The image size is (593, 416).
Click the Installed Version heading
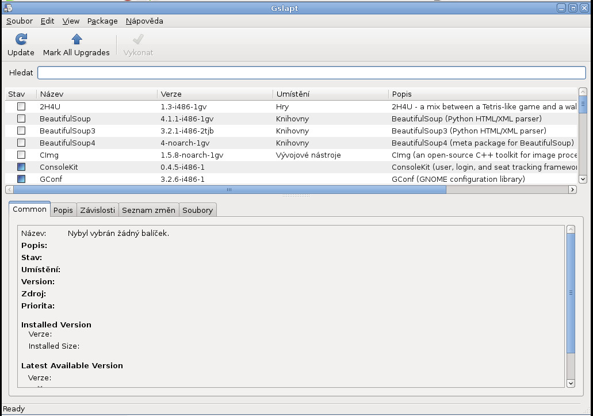[x=56, y=325]
